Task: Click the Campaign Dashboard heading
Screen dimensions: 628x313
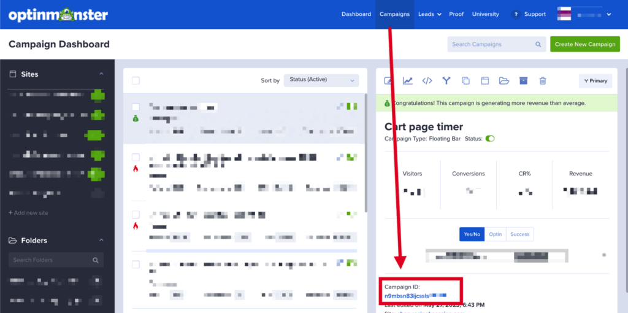Action: click(59, 44)
